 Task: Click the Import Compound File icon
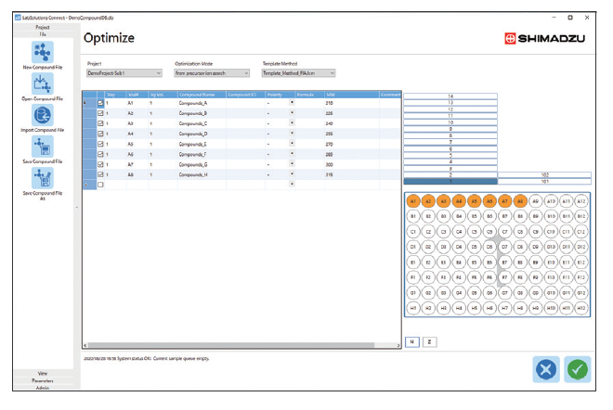click(43, 115)
